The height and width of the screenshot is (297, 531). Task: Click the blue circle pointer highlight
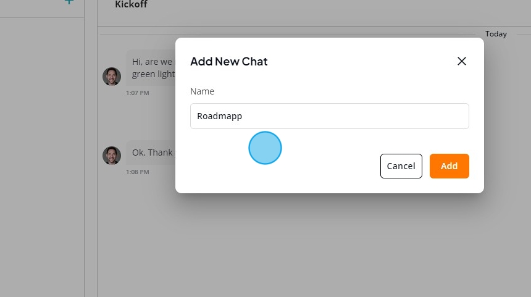coord(265,148)
